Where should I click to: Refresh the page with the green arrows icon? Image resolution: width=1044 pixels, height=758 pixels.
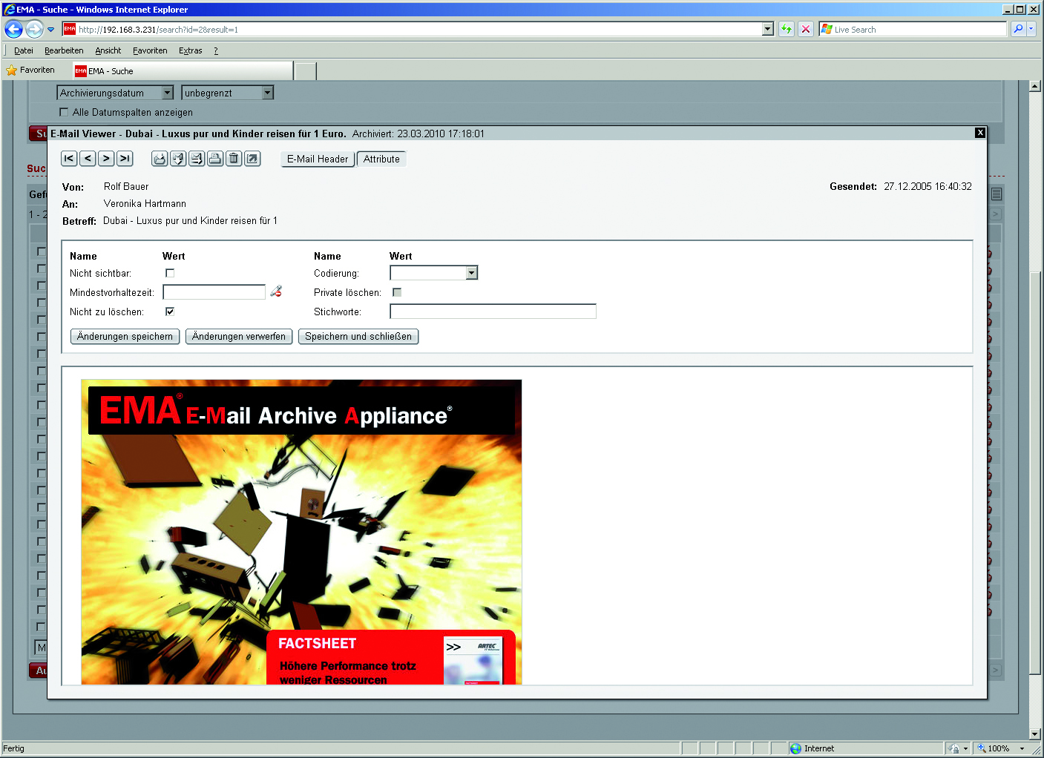tap(787, 29)
